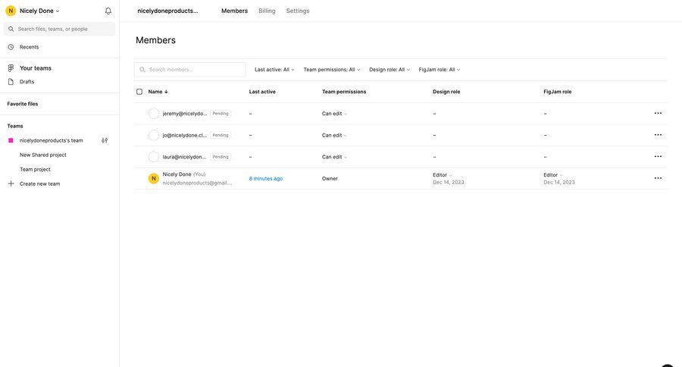Click the search icon in members search
The width and height of the screenshot is (682, 367).
tap(142, 70)
